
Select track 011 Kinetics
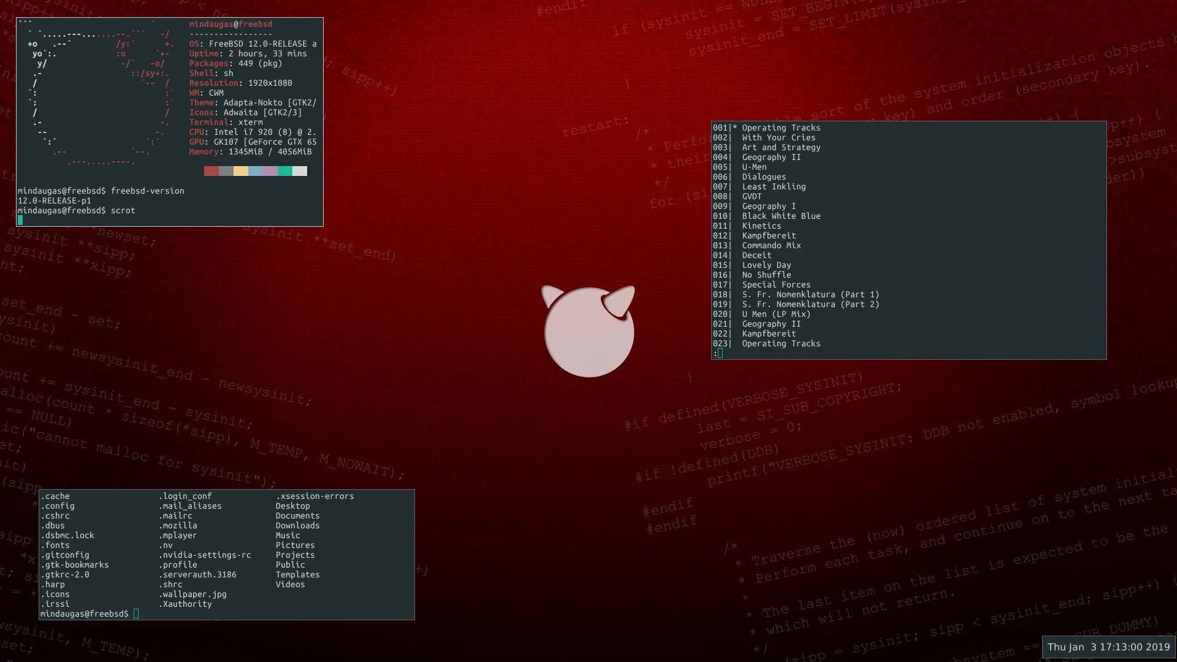click(747, 226)
